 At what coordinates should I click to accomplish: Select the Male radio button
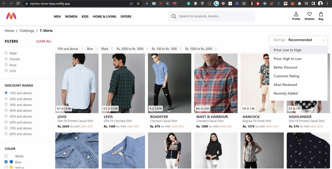6,53
